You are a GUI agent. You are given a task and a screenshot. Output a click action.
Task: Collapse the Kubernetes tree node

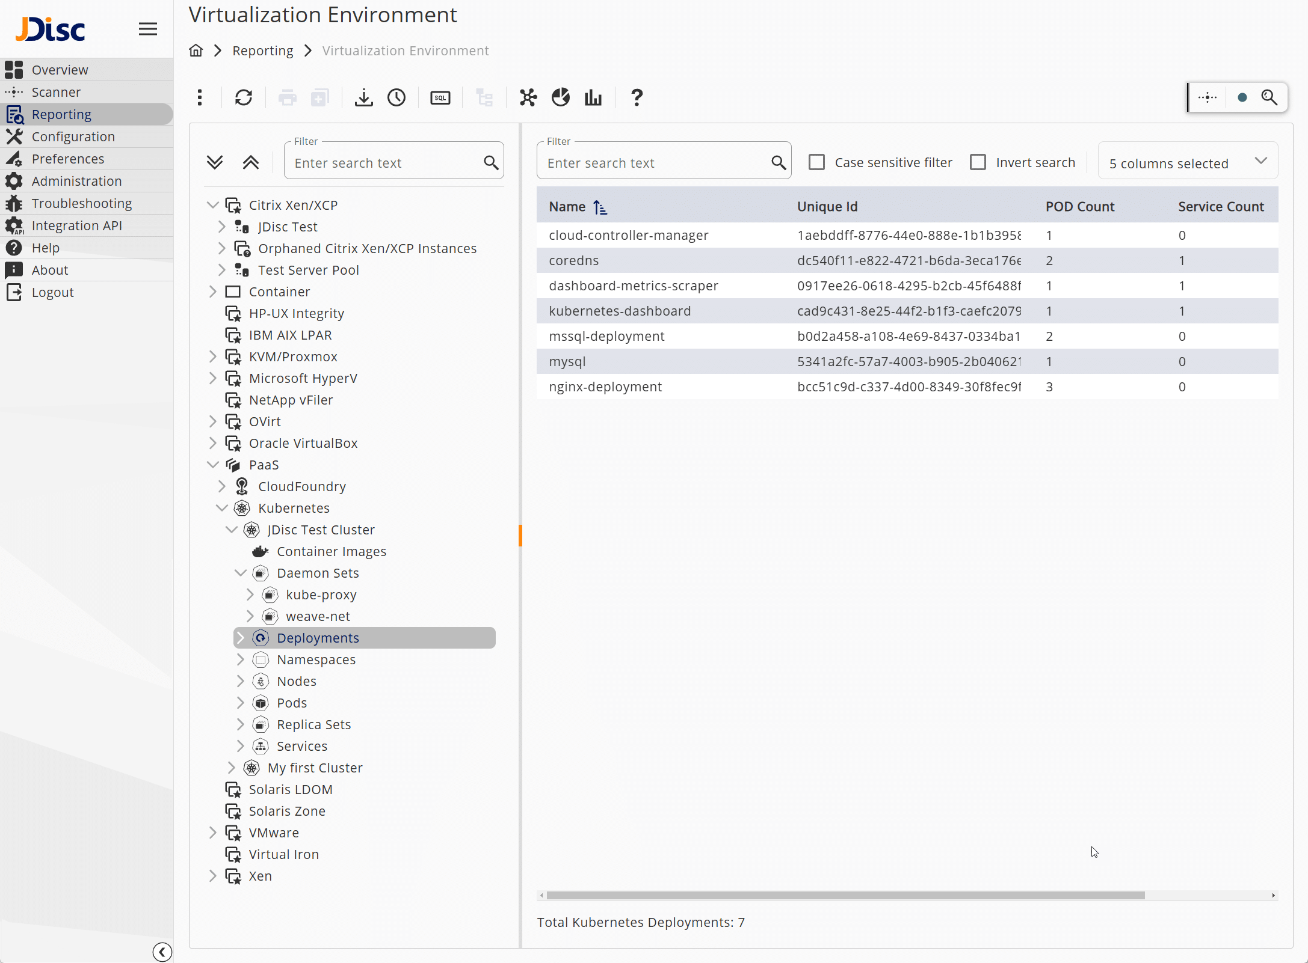[x=221, y=508]
